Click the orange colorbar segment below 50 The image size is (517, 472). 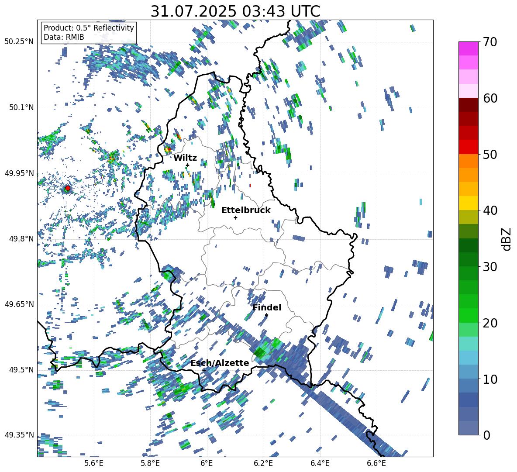point(468,161)
